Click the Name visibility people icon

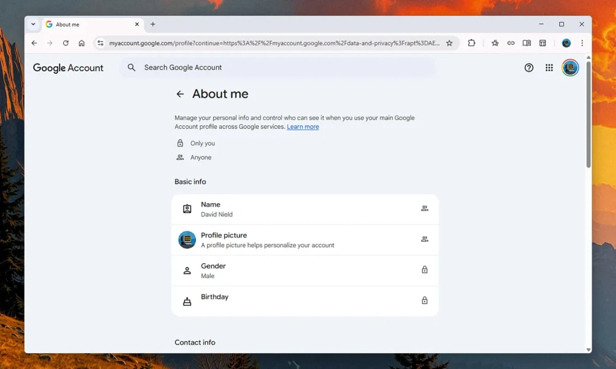[424, 208]
